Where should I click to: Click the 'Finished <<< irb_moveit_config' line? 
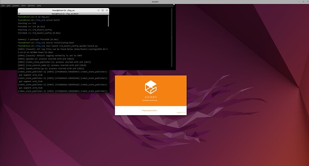pyautogui.click(x=39, y=33)
